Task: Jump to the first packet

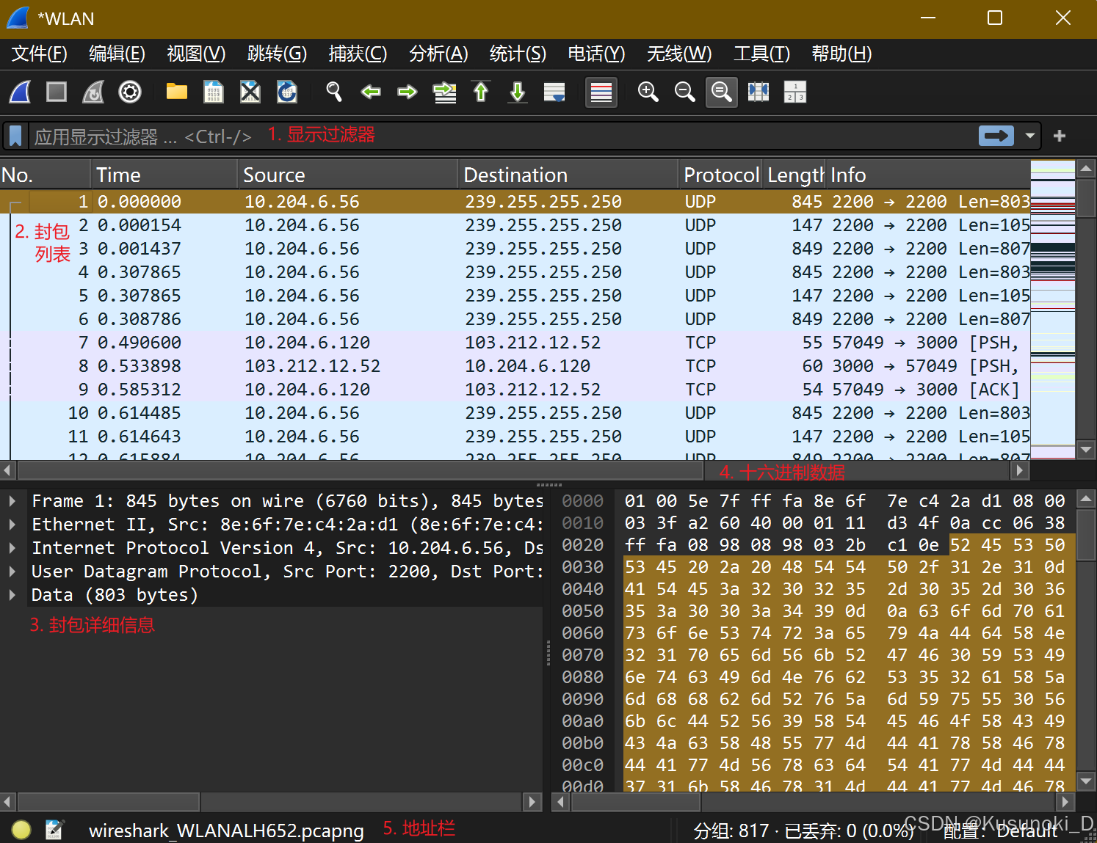Action: [x=481, y=92]
